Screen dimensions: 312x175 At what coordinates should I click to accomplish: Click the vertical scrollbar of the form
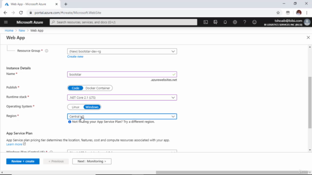310,102
